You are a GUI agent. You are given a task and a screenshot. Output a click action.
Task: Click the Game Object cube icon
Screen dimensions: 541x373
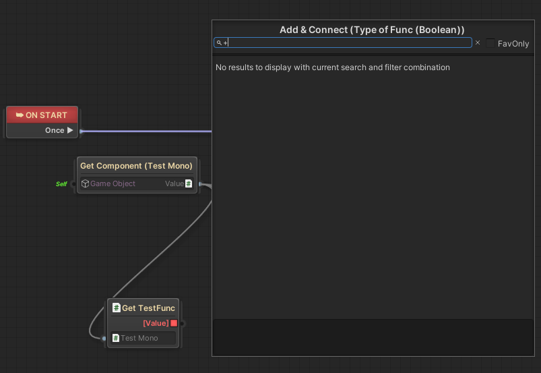(85, 183)
